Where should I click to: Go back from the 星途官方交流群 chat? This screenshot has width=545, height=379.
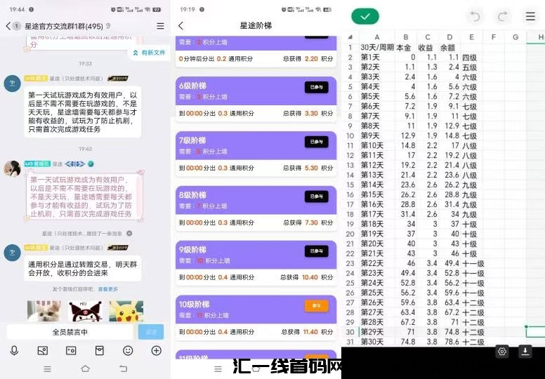coord(8,26)
